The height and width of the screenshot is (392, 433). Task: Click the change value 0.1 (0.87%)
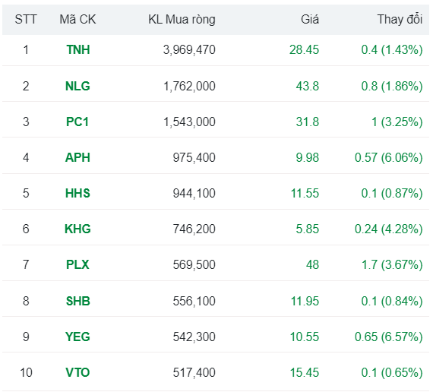(x=392, y=194)
